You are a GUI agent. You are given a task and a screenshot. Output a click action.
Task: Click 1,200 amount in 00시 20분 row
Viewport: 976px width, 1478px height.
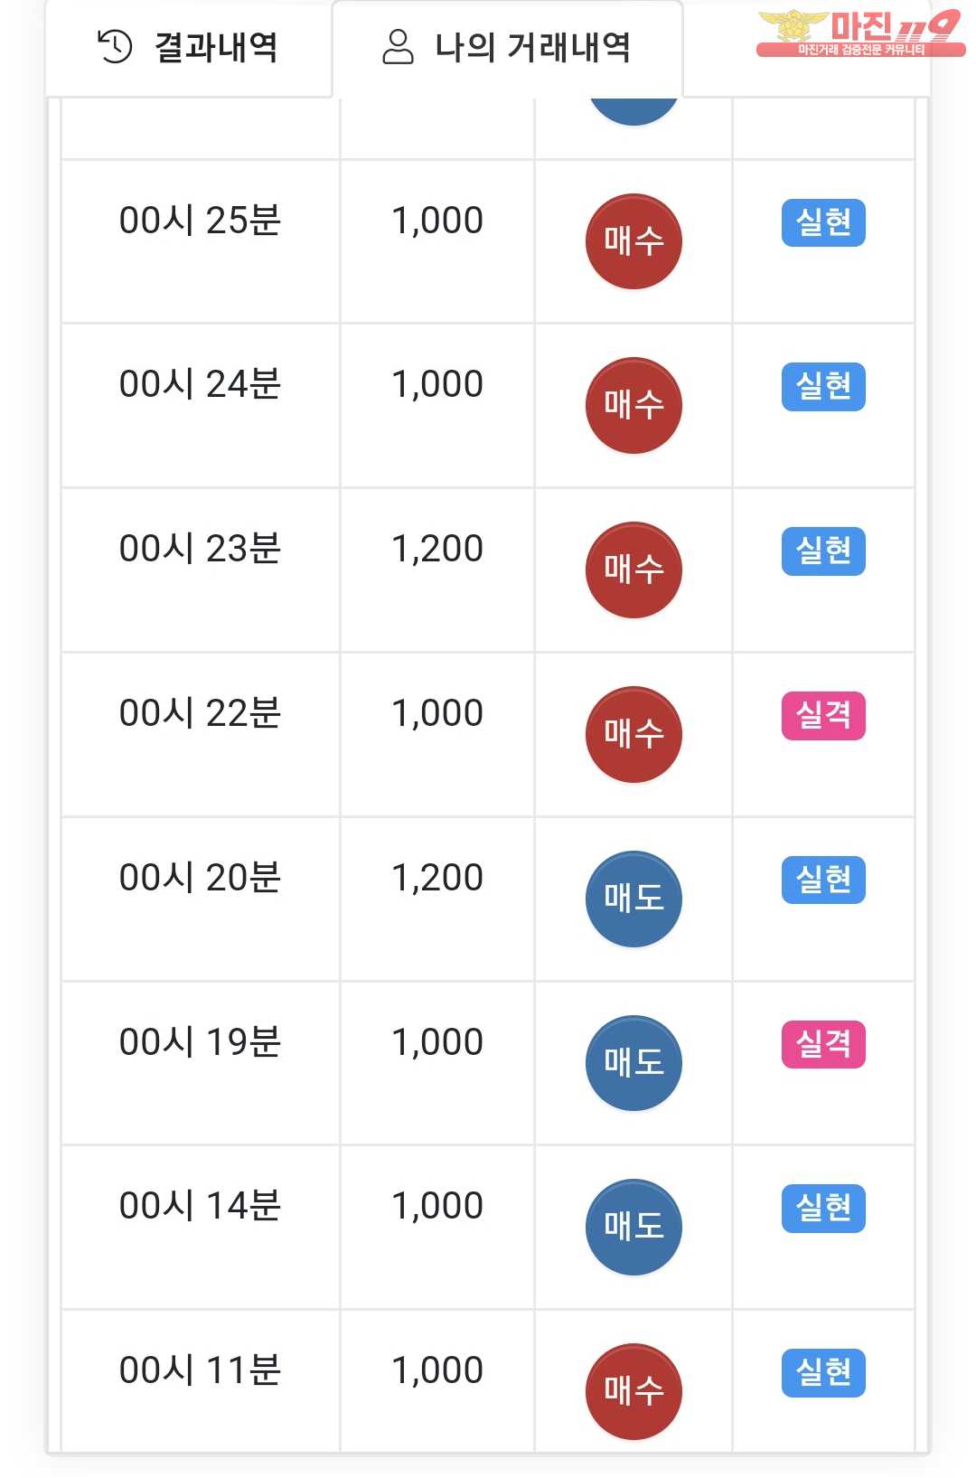tap(437, 878)
